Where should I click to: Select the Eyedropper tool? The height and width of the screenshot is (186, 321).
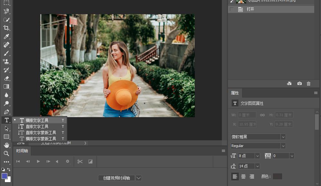6,36
